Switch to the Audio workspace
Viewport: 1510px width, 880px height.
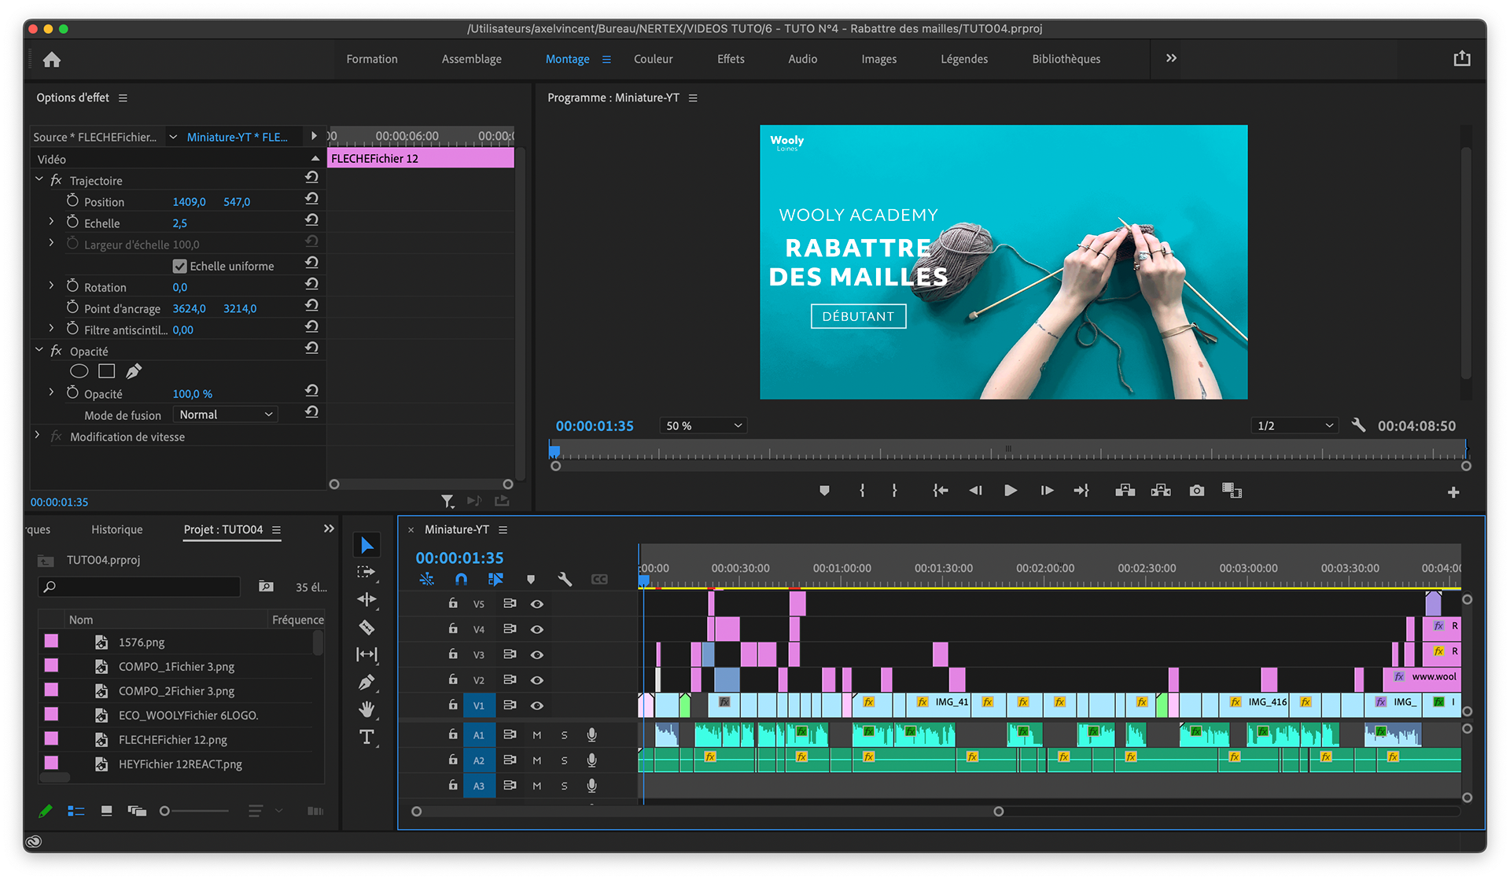pos(803,59)
